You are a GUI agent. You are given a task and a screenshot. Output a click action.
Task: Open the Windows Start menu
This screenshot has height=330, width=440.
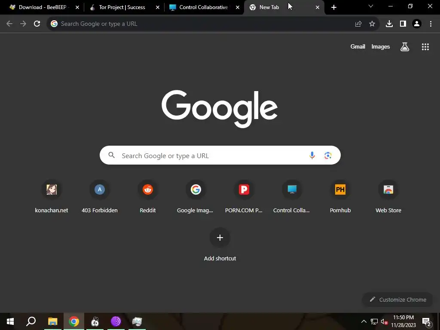(10, 321)
